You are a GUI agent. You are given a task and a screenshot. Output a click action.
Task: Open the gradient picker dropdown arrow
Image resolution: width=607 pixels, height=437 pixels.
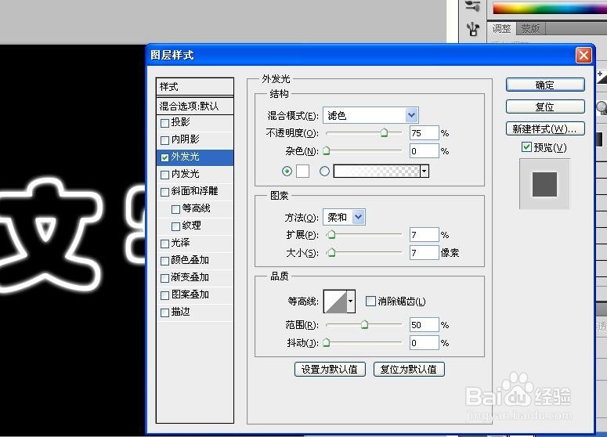(x=425, y=171)
